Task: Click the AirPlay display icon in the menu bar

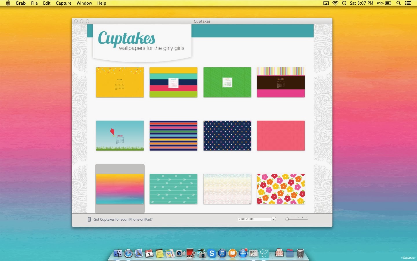Action: [326, 3]
